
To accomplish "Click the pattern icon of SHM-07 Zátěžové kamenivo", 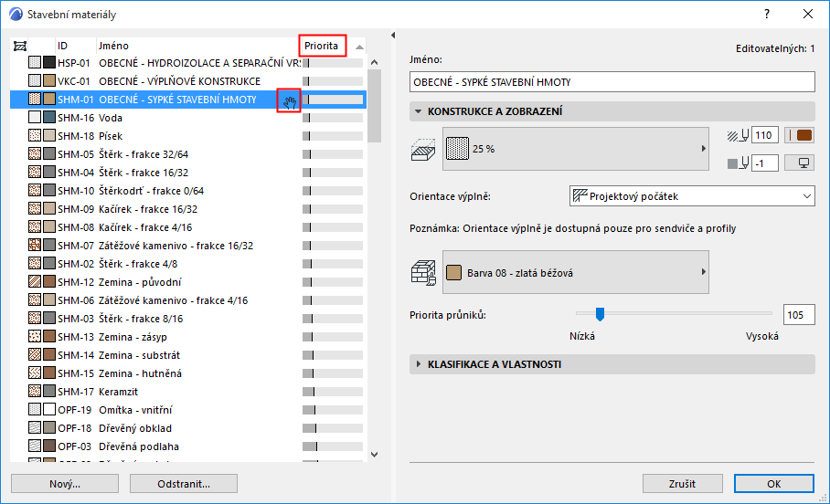I will tap(35, 246).
